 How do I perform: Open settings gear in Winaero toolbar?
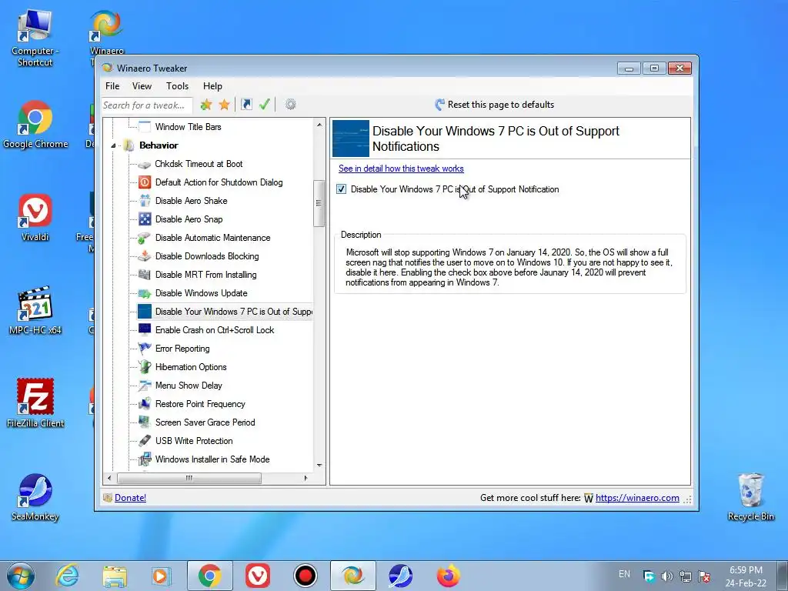pos(290,105)
